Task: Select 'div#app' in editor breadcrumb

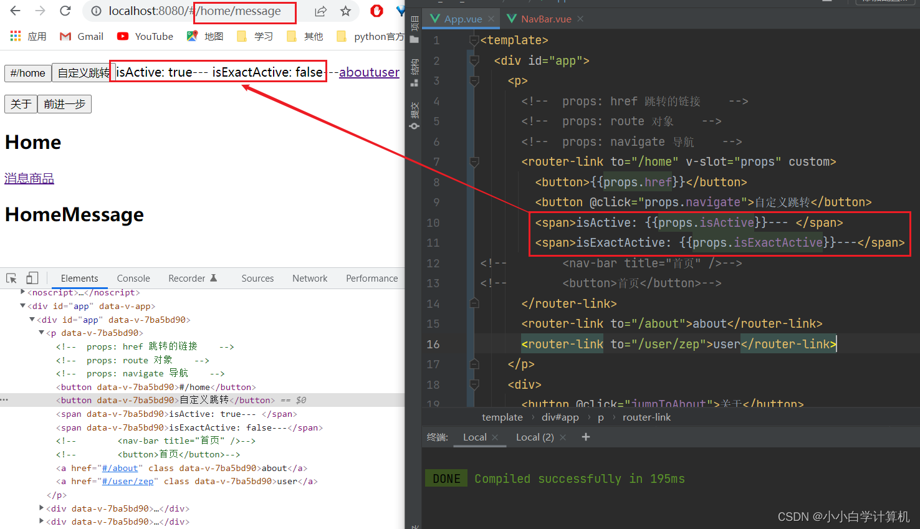Action: [560, 417]
